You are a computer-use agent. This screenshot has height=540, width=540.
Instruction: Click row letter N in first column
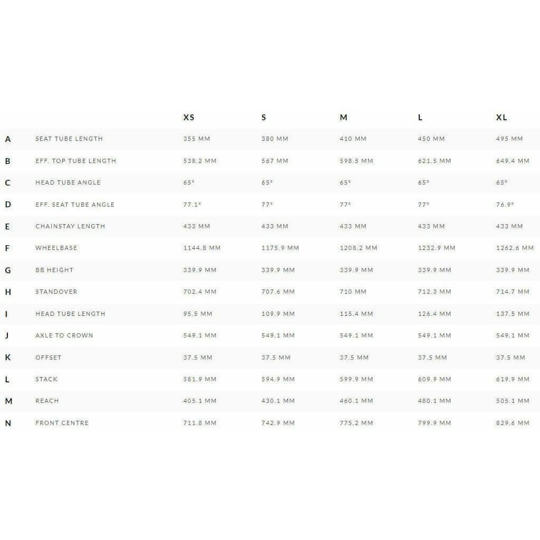8,423
